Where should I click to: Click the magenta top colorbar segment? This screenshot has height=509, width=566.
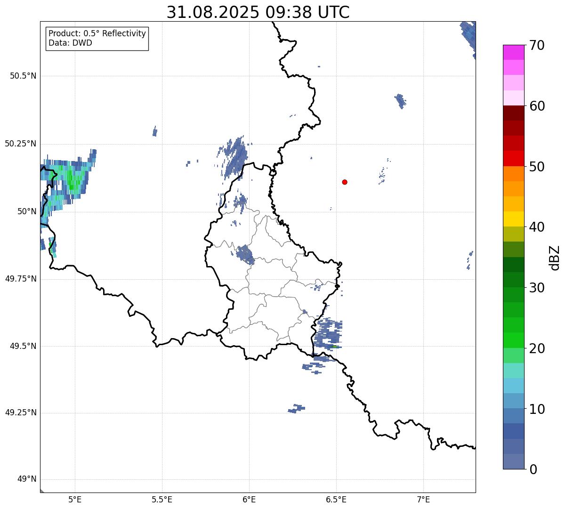click(513, 52)
